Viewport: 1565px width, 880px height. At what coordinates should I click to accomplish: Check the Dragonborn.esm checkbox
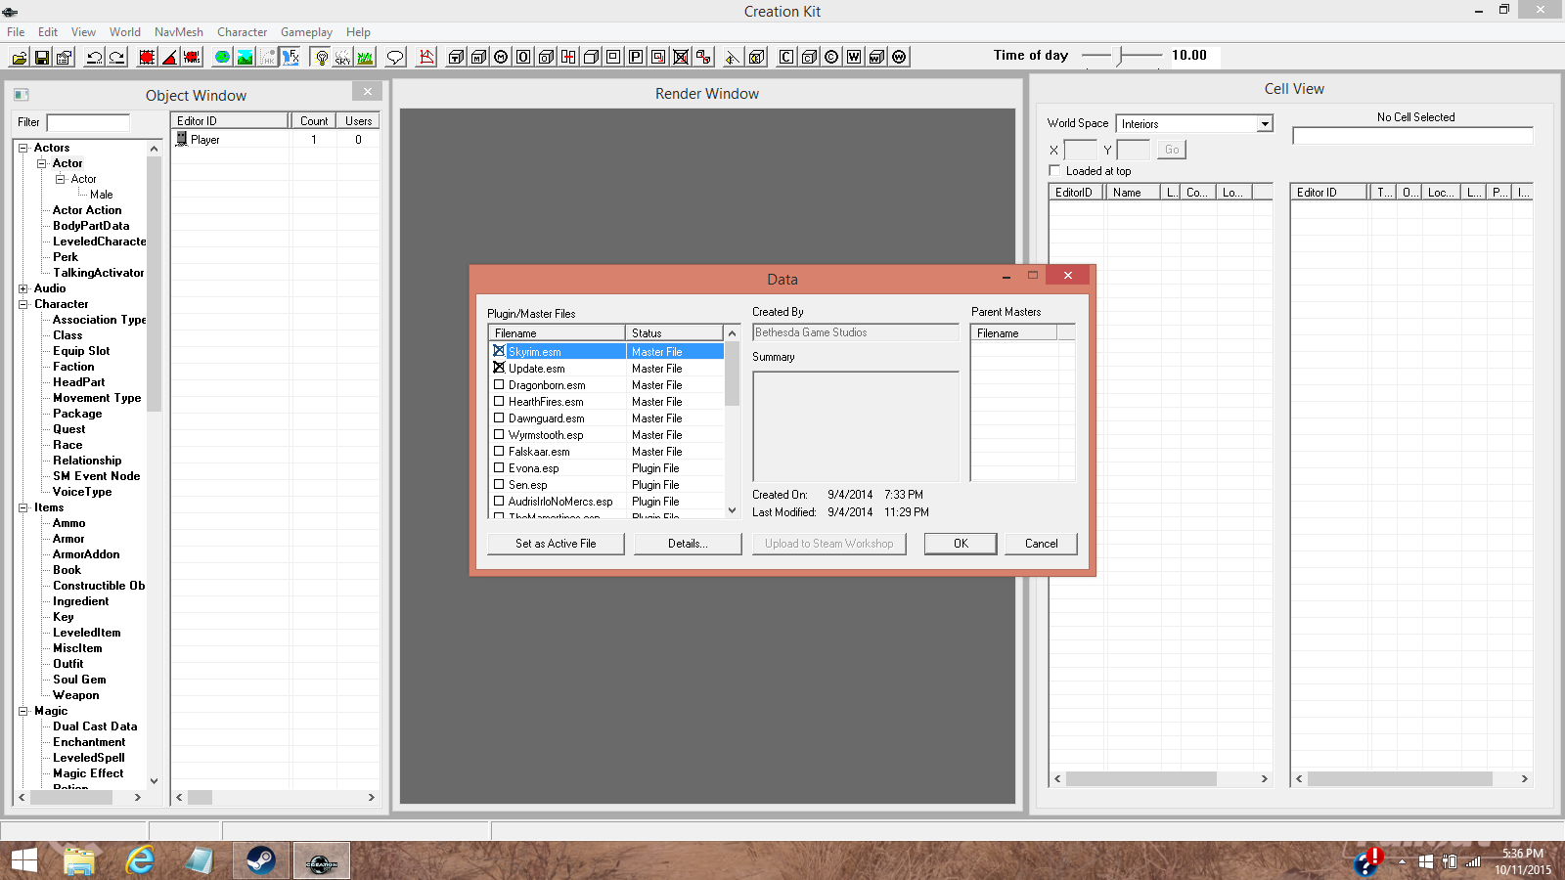tap(499, 384)
